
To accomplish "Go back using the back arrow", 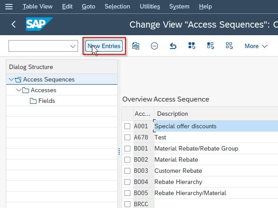I will point(14,24).
